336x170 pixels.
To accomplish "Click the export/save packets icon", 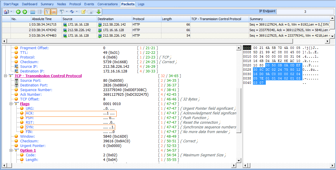I will [6, 12].
